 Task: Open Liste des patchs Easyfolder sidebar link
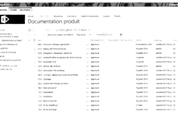11,60
